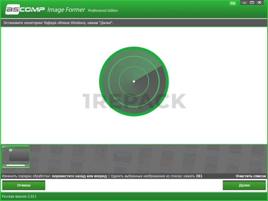Click the RU language indicator
Image resolution: width=268 pixels, height=201 pixels.
click(x=233, y=3)
